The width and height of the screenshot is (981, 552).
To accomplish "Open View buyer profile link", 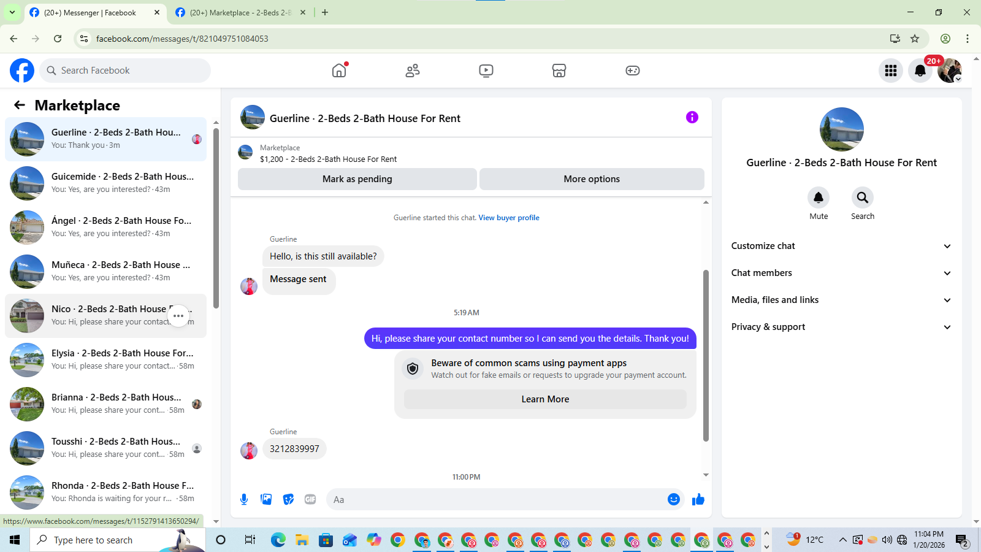I will (x=509, y=218).
